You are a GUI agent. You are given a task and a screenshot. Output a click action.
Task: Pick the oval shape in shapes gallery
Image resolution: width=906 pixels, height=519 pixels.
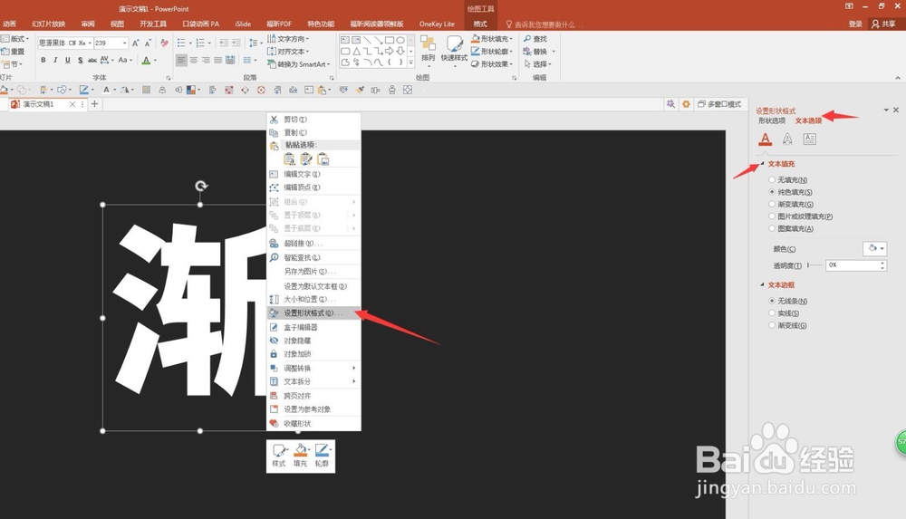[400, 40]
